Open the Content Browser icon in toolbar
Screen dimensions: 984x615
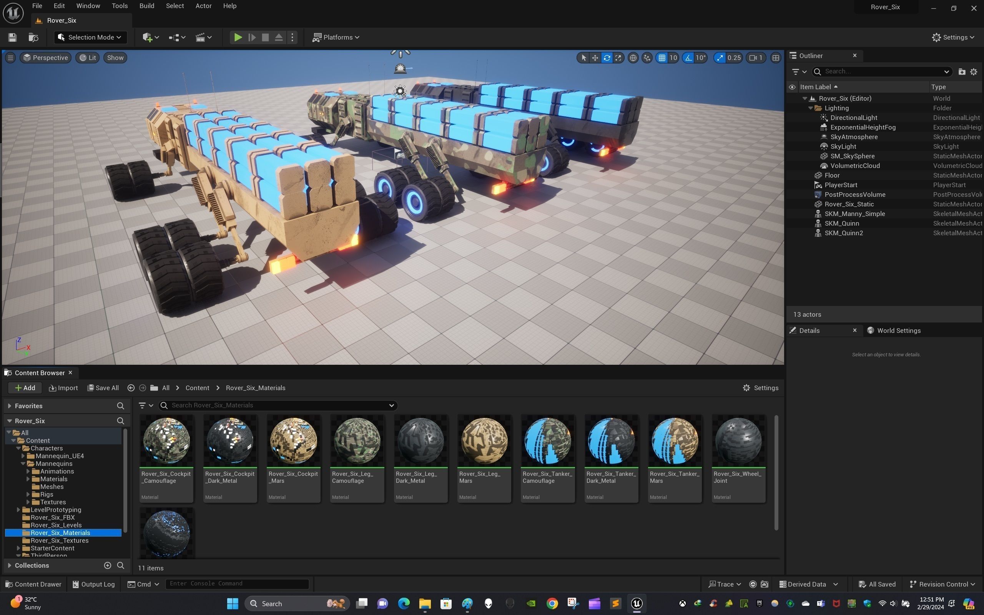coord(33,37)
